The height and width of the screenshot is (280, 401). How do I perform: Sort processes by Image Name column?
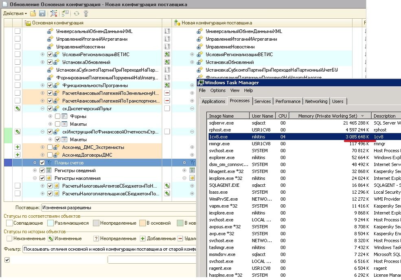(x=228, y=116)
